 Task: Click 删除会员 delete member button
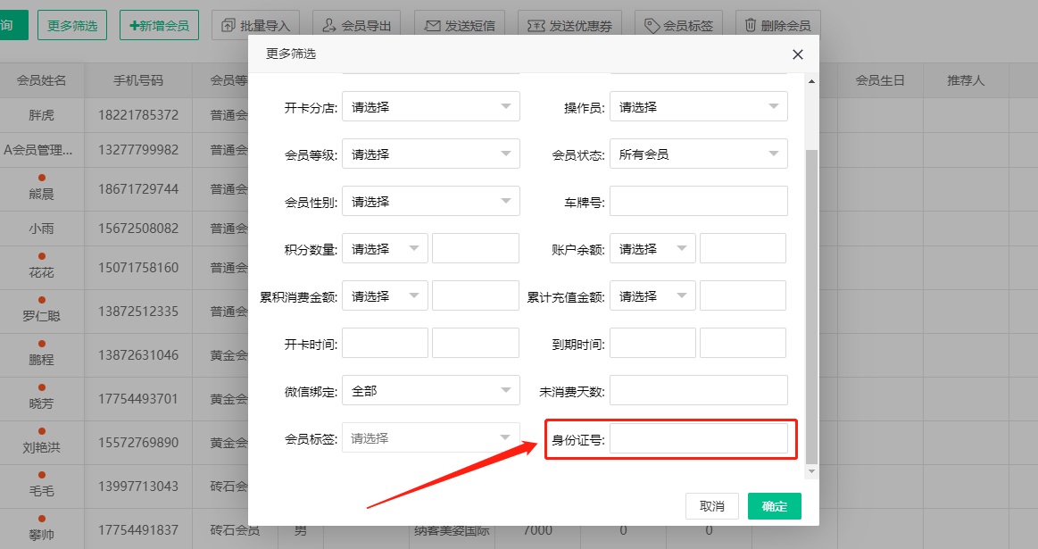pyautogui.click(x=777, y=26)
